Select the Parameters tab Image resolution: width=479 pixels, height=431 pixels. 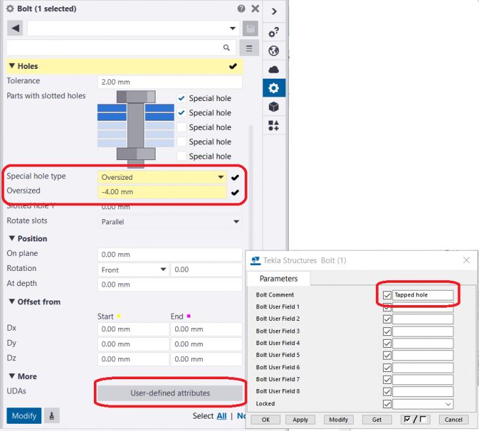(279, 279)
